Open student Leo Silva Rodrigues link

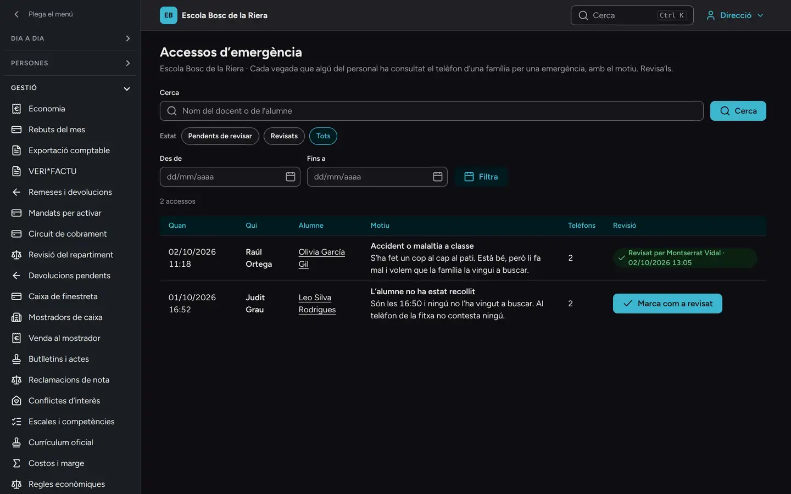317,304
